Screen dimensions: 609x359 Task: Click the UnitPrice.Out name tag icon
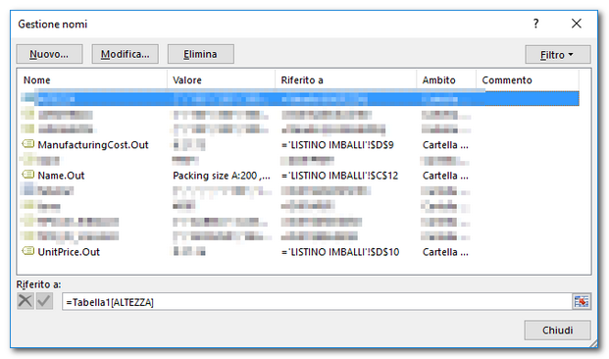point(28,251)
